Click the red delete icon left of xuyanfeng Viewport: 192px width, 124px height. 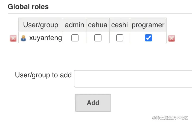coord(13,38)
